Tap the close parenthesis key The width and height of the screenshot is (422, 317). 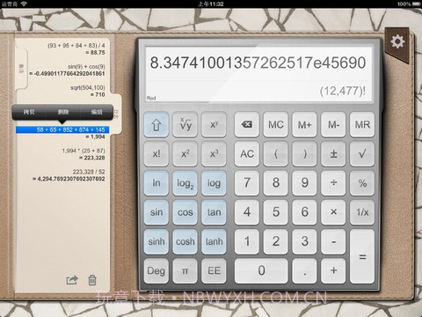[304, 154]
